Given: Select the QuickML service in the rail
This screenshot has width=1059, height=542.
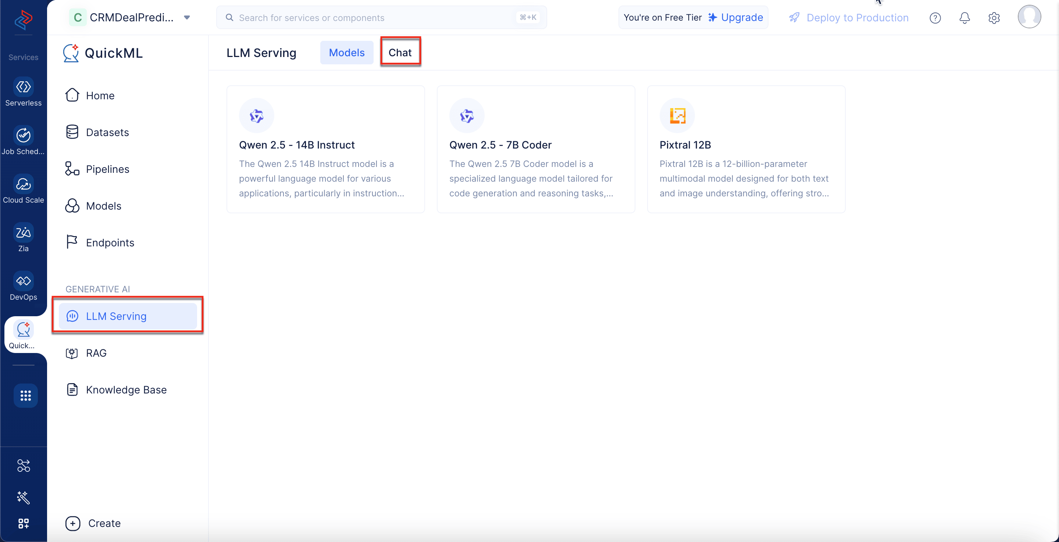Looking at the screenshot, I should pos(24,335).
